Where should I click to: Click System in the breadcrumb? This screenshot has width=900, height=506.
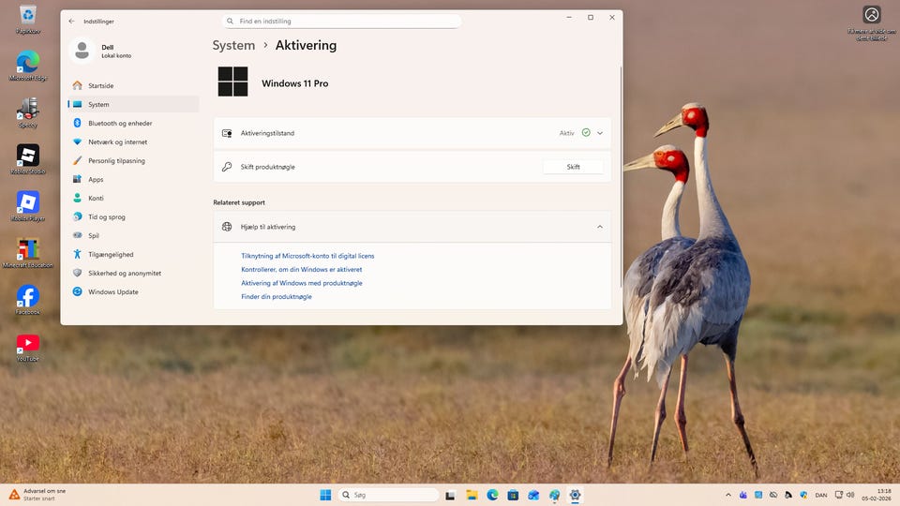(233, 45)
